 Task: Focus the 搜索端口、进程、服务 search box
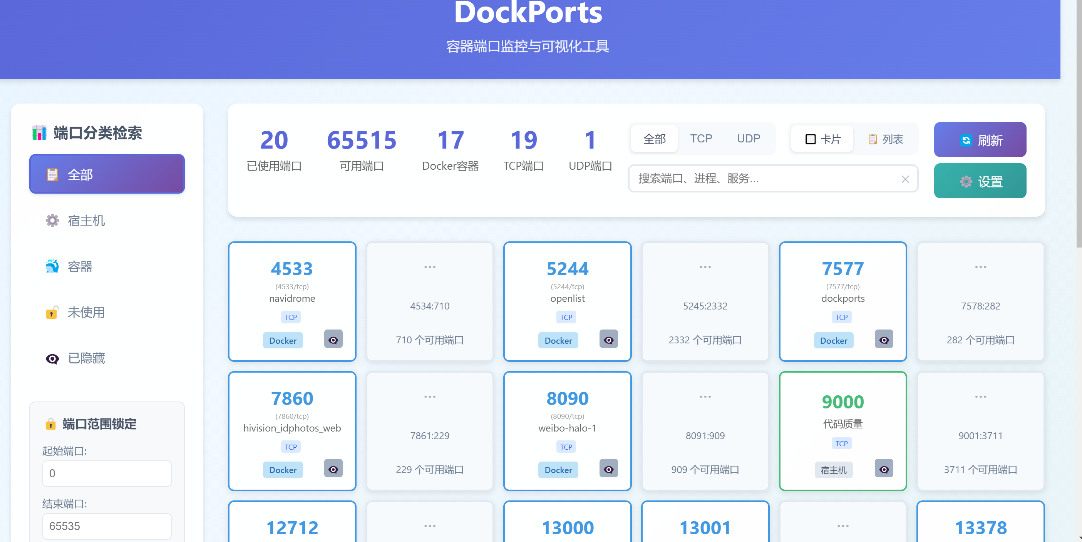pos(773,179)
